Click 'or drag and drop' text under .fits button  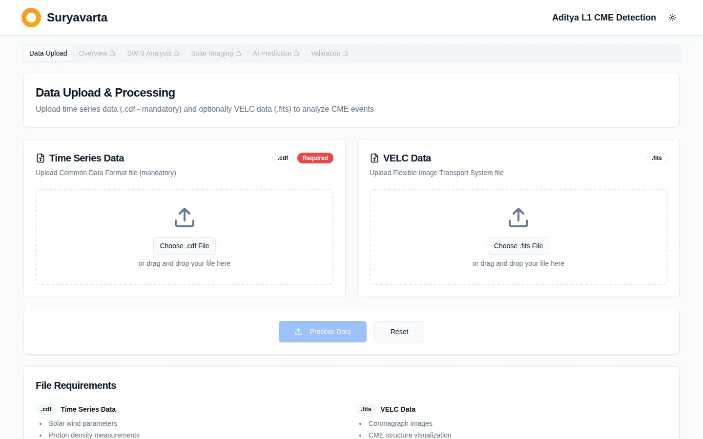click(x=518, y=263)
